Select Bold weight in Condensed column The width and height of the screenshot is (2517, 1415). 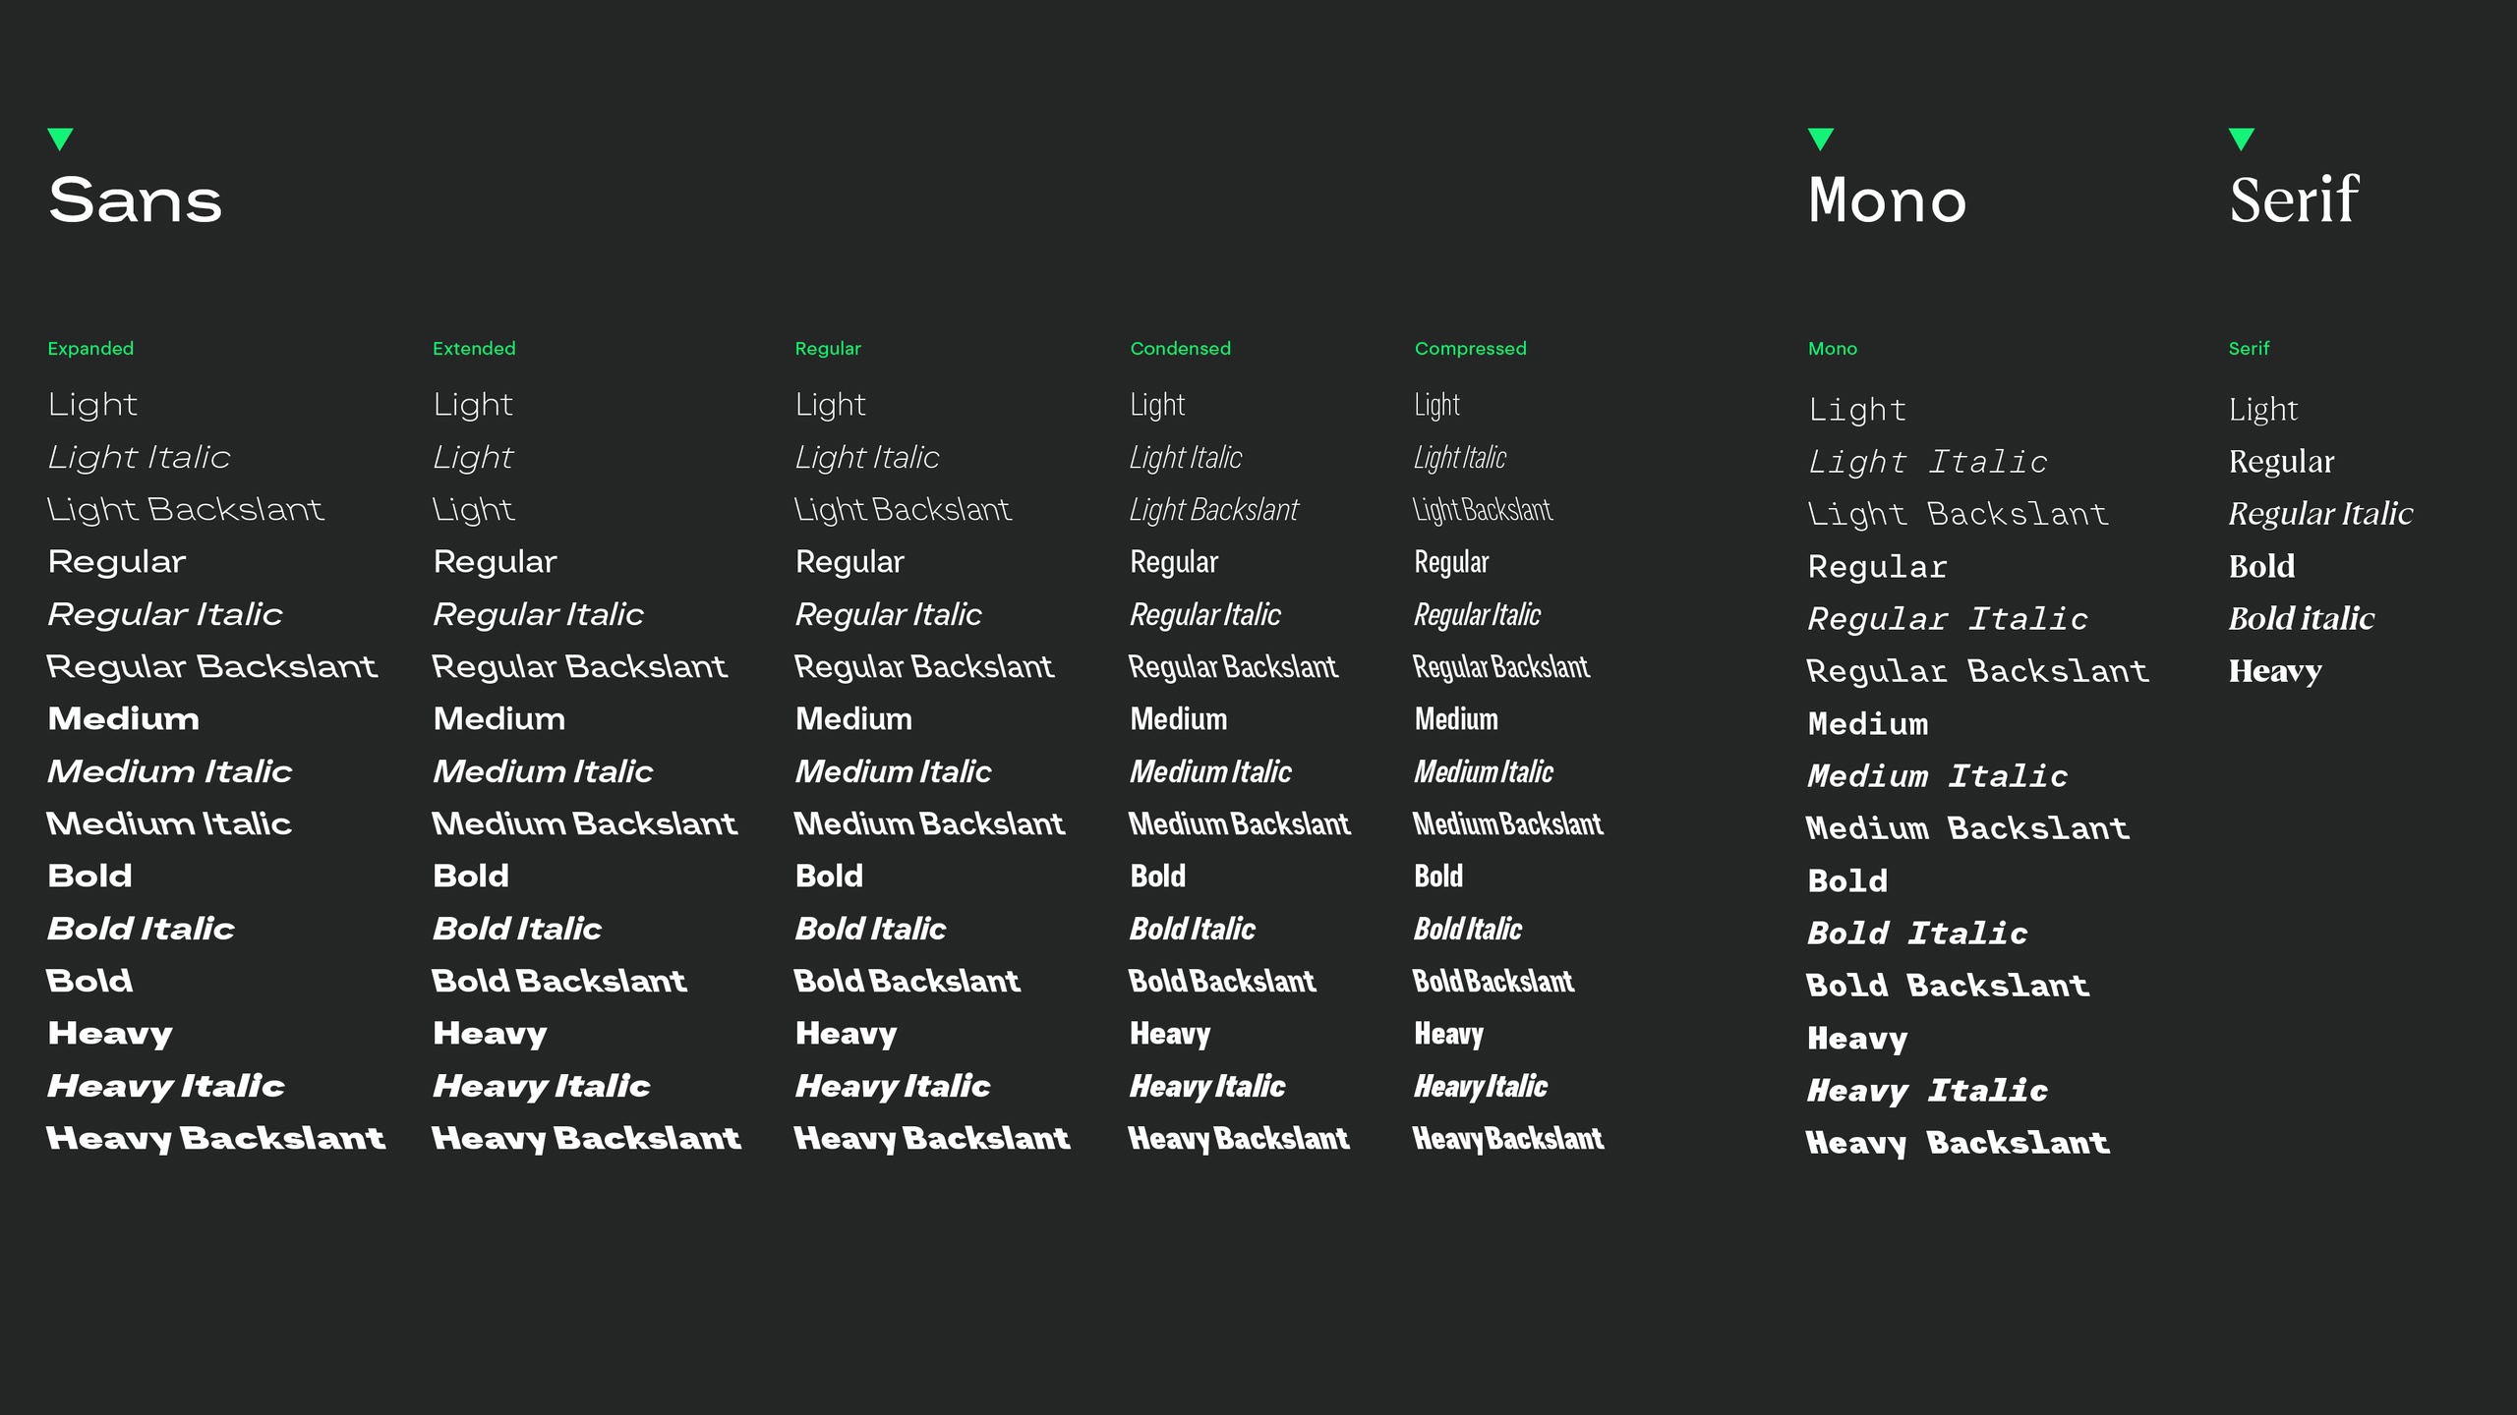click(x=1156, y=876)
